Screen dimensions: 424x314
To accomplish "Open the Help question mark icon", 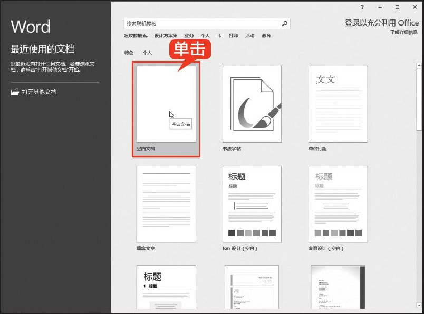I will tap(362, 7).
